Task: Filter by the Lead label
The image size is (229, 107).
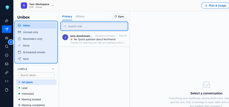Action: [x=36, y=88]
